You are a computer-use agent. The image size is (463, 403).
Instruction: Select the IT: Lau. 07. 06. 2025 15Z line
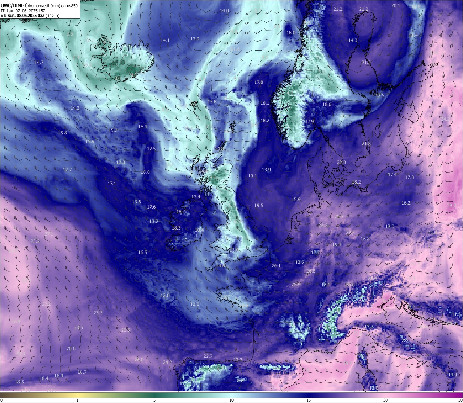23,11
